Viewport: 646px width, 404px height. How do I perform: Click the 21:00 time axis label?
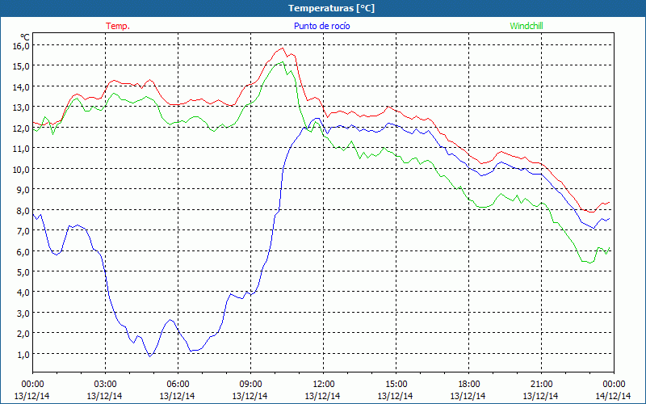tap(541, 385)
